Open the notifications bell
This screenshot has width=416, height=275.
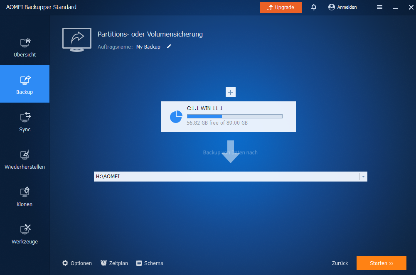pyautogui.click(x=314, y=7)
